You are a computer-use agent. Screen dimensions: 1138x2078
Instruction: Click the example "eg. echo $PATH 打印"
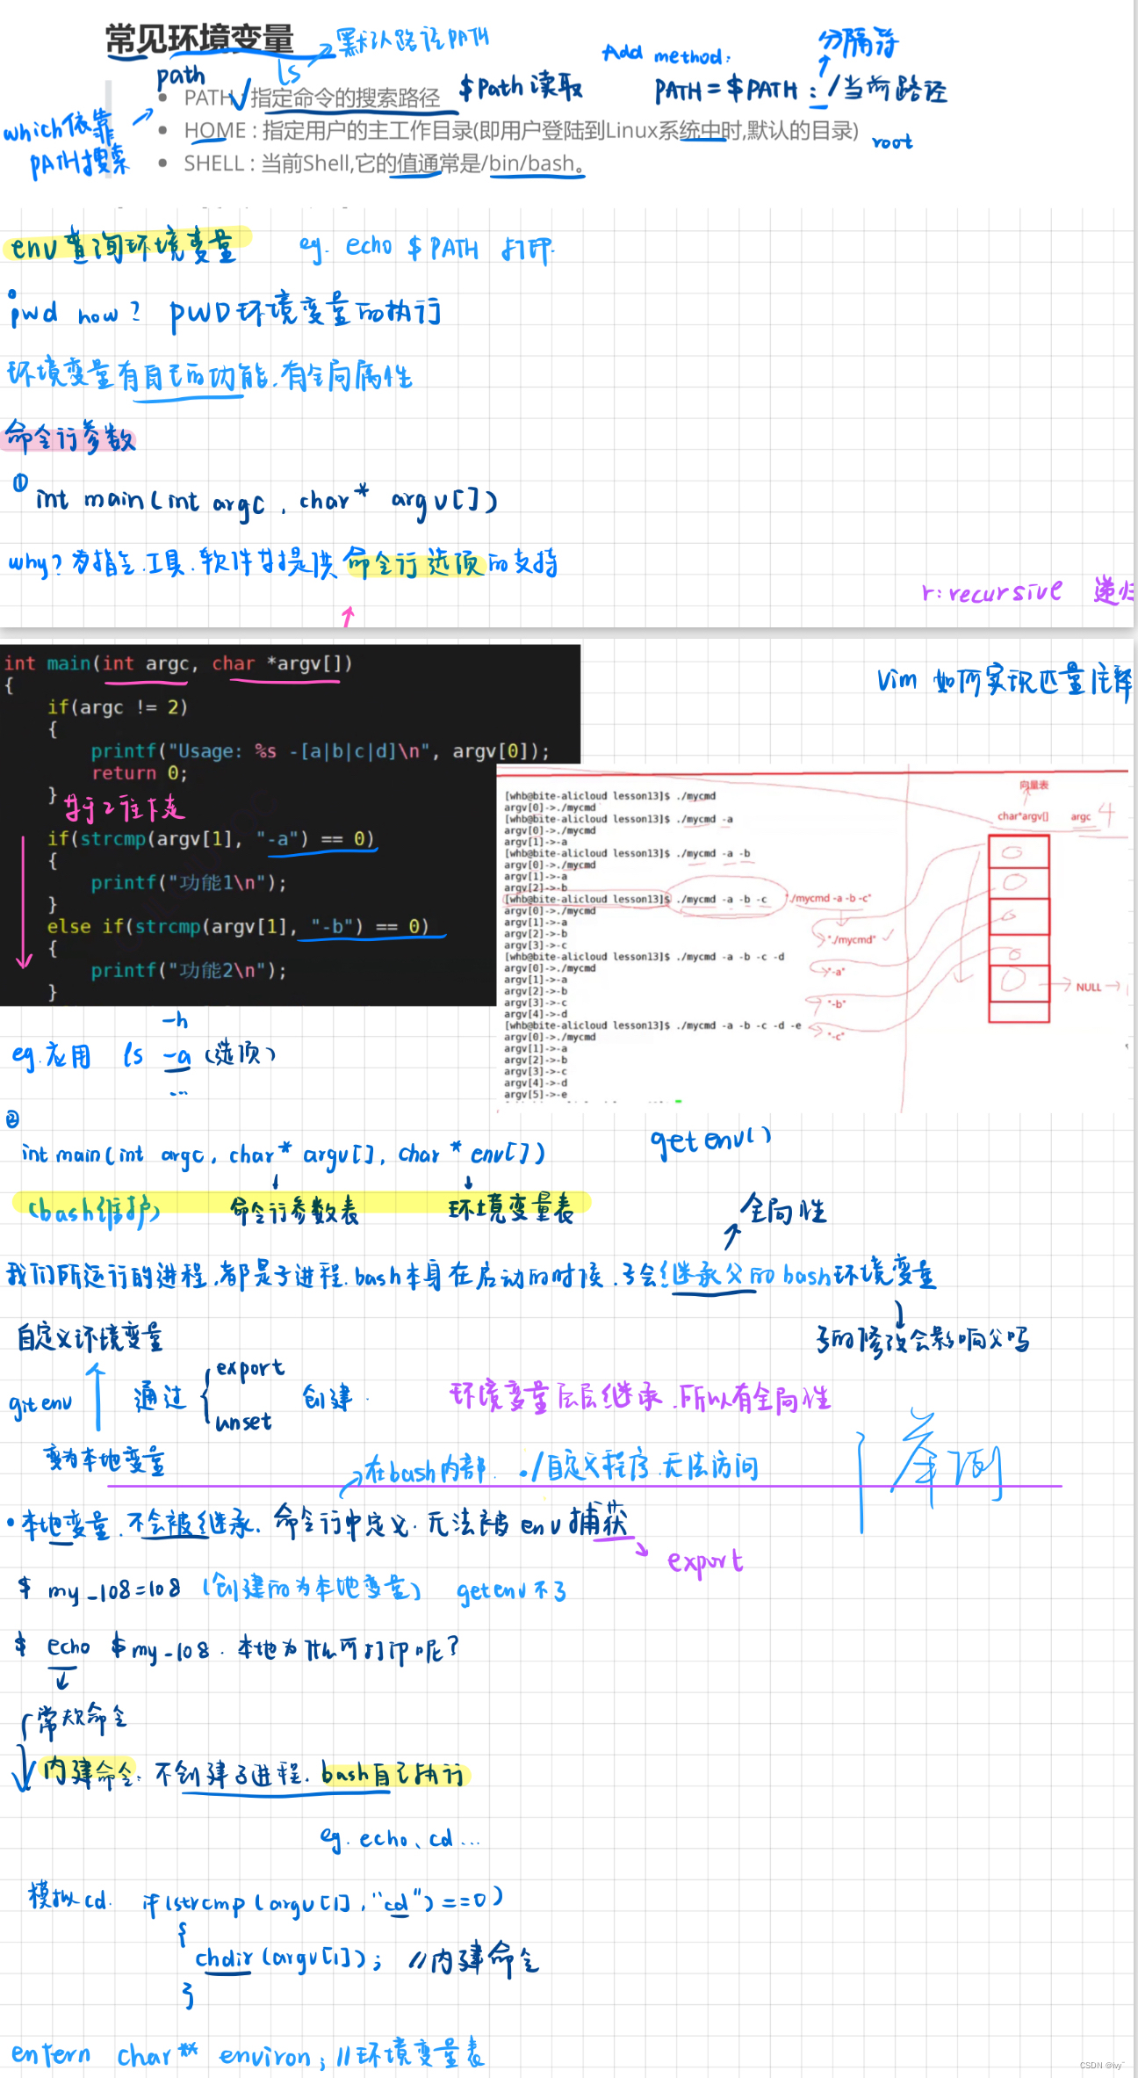point(427,249)
